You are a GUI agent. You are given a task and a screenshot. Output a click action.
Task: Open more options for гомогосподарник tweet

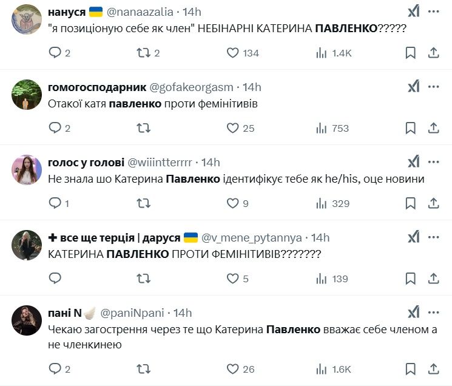433,87
